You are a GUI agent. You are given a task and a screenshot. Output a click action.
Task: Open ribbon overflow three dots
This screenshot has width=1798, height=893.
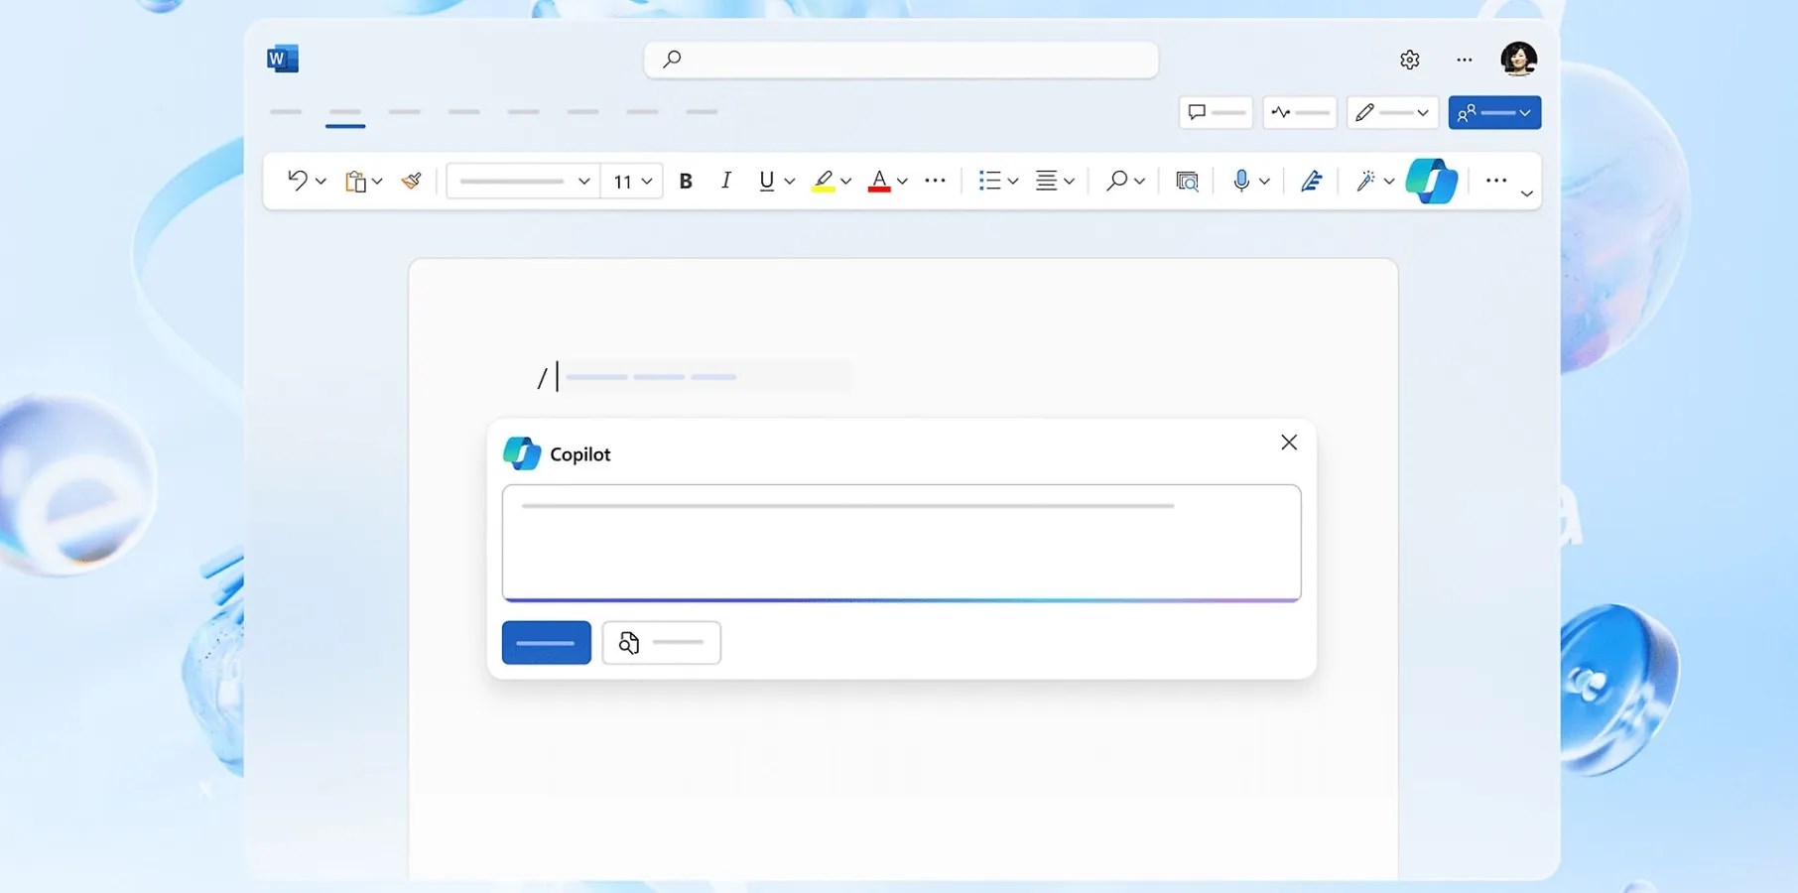[x=1496, y=181]
